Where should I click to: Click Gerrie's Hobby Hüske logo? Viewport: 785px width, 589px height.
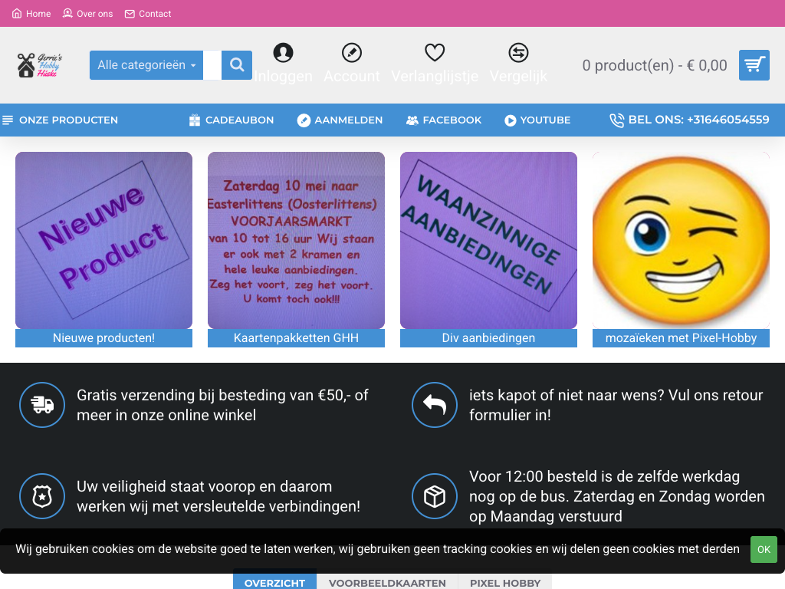[40, 65]
